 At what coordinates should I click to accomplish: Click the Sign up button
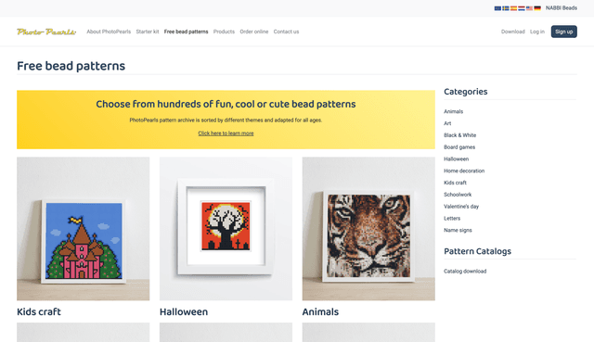pyautogui.click(x=563, y=32)
